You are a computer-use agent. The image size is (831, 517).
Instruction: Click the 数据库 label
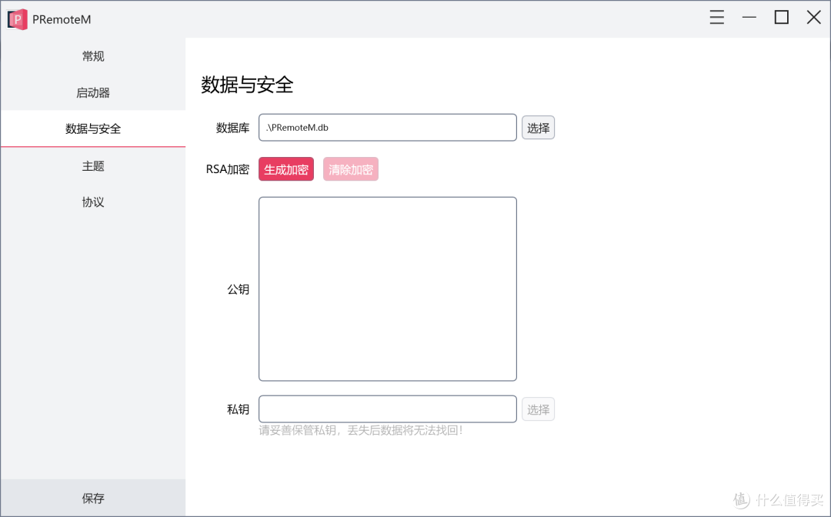pyautogui.click(x=233, y=128)
